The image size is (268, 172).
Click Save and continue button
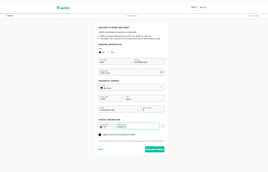coord(154,149)
